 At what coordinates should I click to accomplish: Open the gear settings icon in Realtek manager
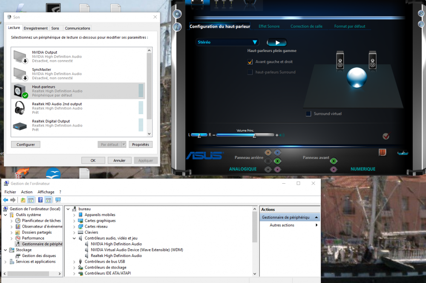[x=177, y=14]
